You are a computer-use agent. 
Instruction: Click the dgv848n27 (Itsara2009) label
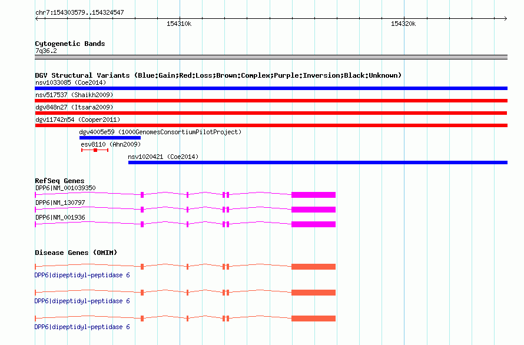74,107
